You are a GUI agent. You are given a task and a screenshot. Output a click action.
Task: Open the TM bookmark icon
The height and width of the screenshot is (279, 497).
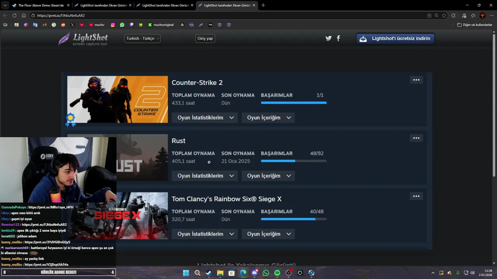(210, 25)
